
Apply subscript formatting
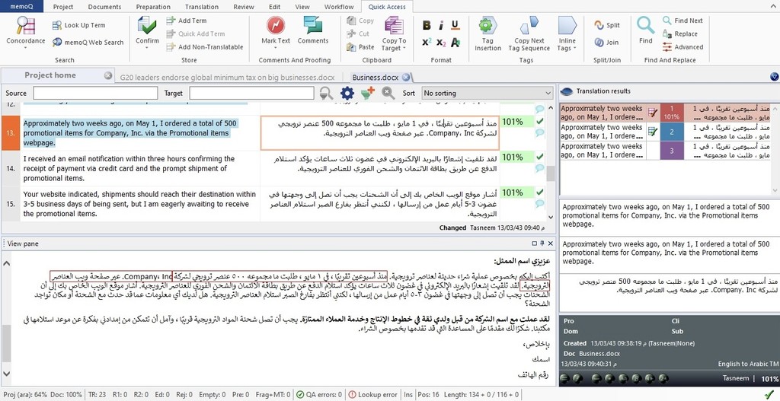point(441,43)
